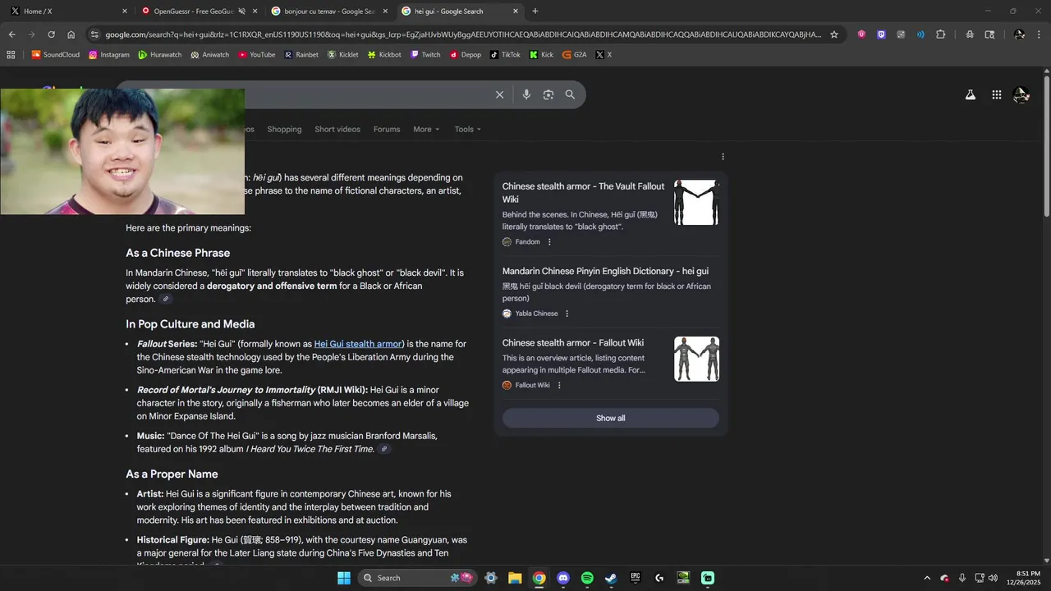1051x591 pixels.
Task: Open source link icon after Music bullet
Action: pyautogui.click(x=384, y=449)
